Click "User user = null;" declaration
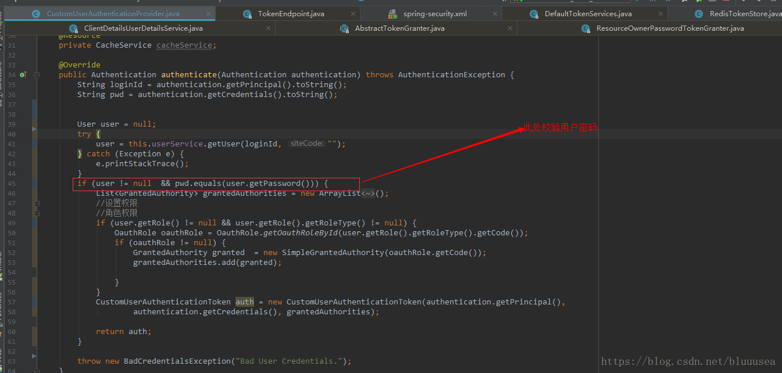Image resolution: width=782 pixels, height=373 pixels. click(117, 124)
